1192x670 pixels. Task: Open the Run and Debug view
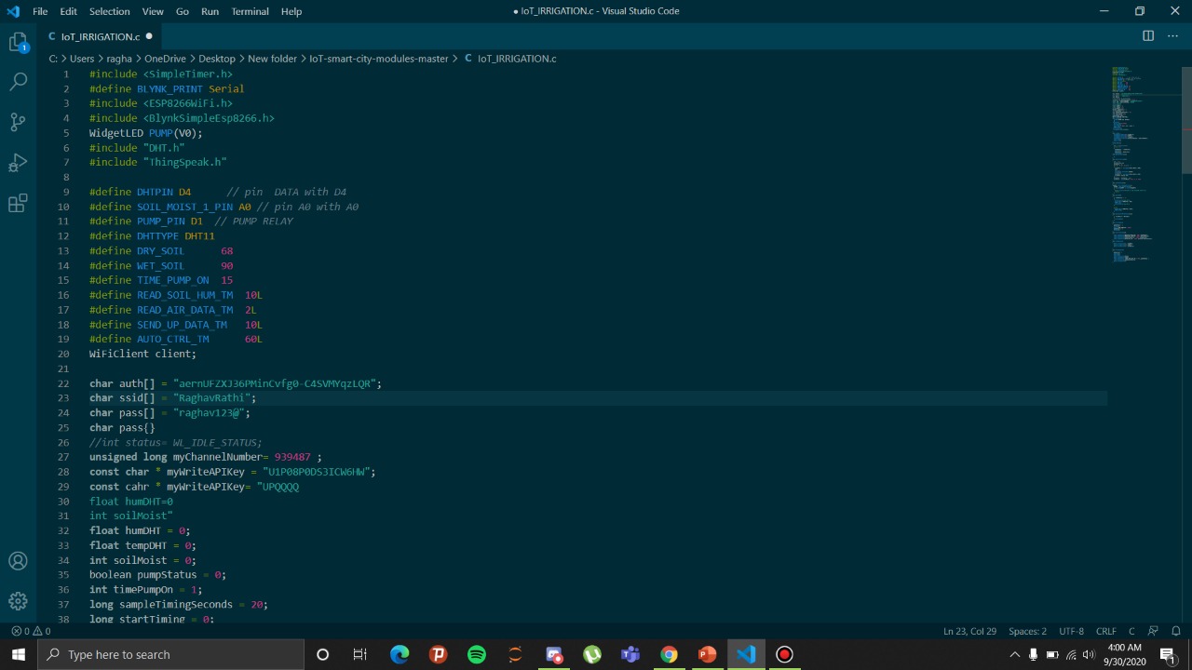coord(18,163)
